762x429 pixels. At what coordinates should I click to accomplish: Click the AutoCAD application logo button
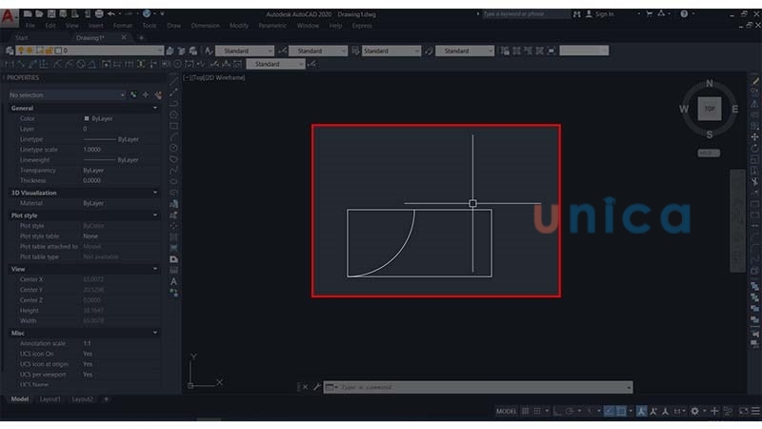10,15
